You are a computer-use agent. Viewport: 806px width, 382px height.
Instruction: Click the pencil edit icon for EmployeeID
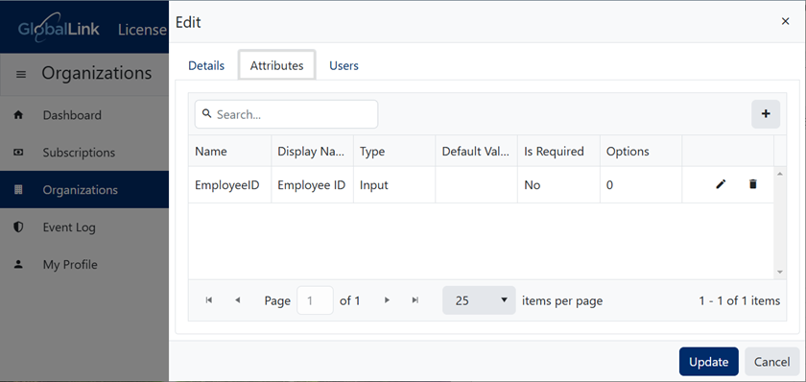point(721,184)
